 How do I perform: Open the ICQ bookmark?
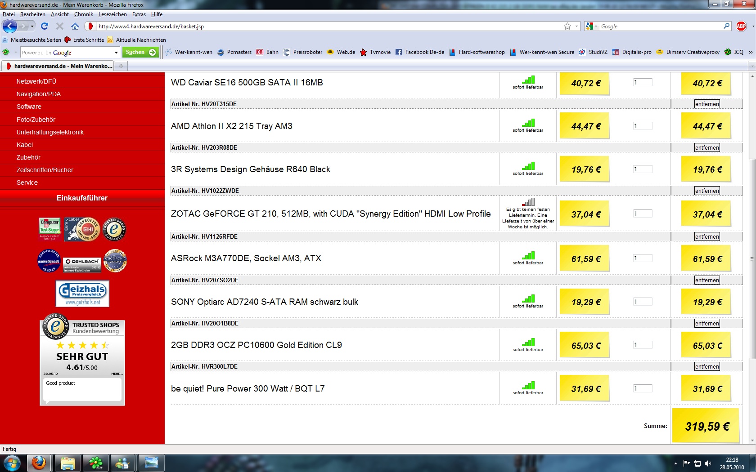734,52
